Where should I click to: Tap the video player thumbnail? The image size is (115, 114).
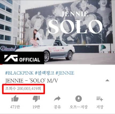57,32
